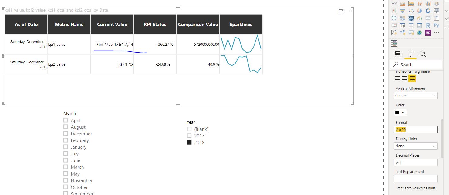Image resolution: width=449 pixels, height=195 pixels.
Task: Select the slicer visualization
Action: pos(403,25)
